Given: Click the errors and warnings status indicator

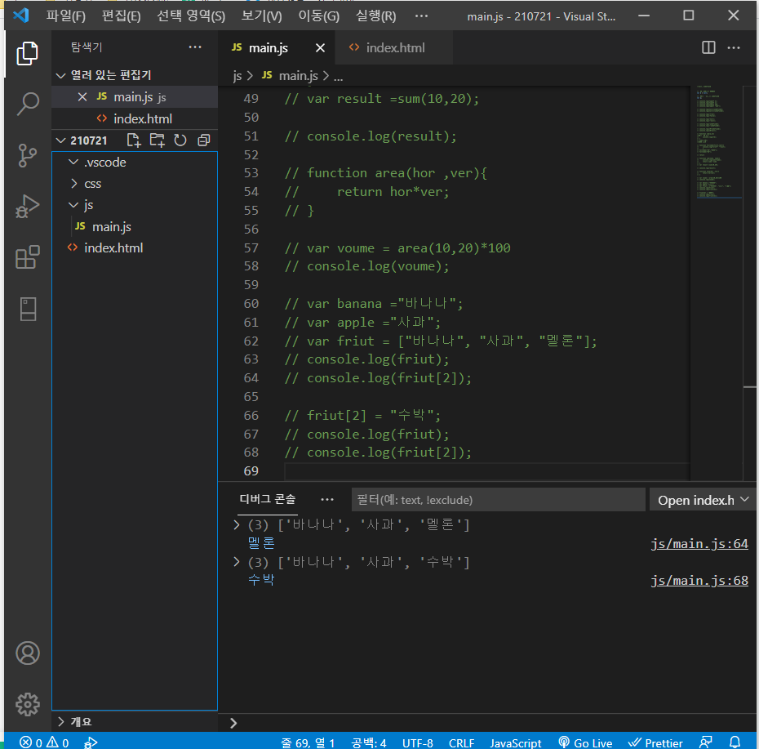Looking at the screenshot, I should point(44,742).
